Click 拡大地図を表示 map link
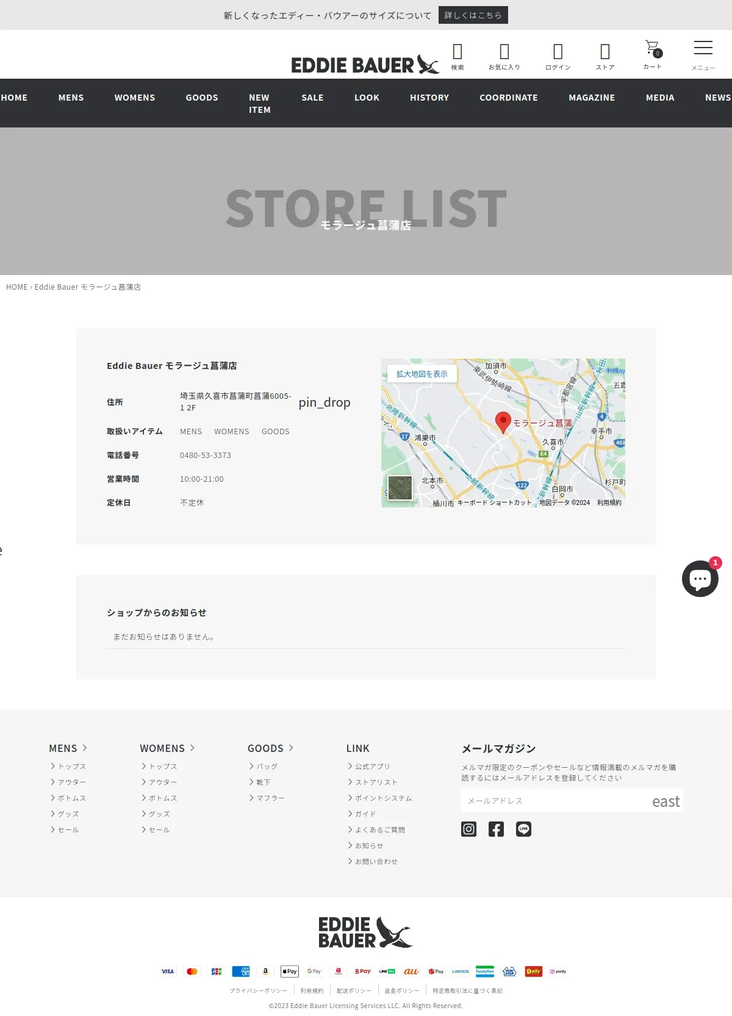Screen dimensions: 732x1016 (422, 374)
